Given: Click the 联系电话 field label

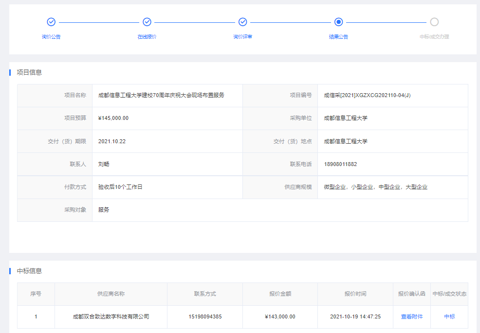Looking at the screenshot, I should [x=301, y=164].
